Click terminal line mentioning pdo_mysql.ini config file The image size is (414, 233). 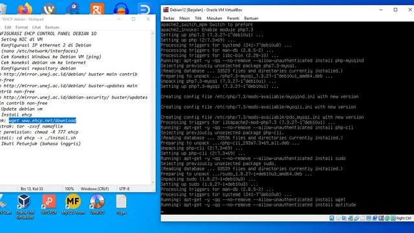(262, 117)
